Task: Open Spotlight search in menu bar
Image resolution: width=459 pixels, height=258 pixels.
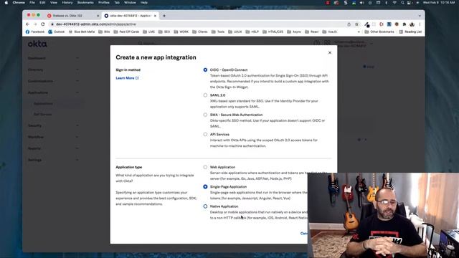Action: 402,3
